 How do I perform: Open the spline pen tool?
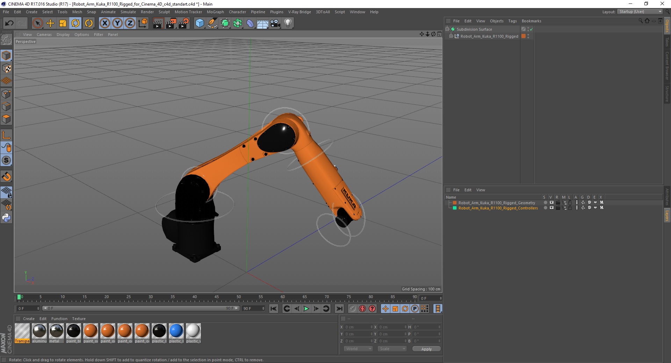coord(212,23)
